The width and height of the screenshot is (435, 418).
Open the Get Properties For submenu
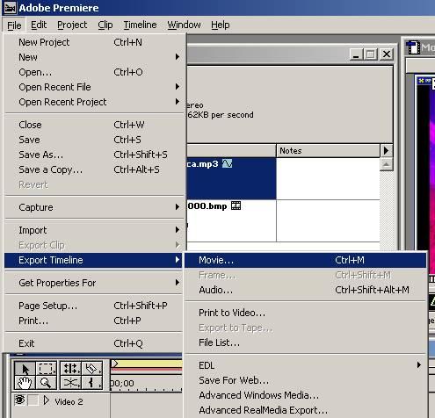click(95, 283)
